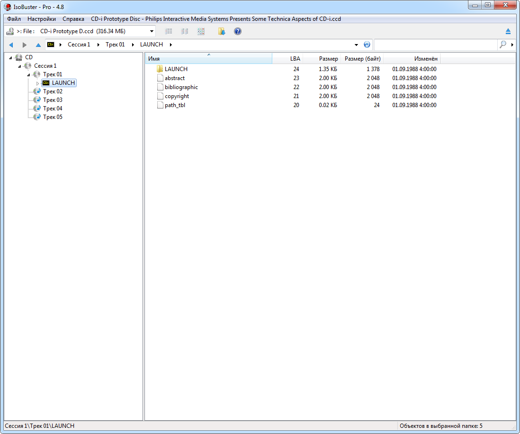Image resolution: width=520 pixels, height=434 pixels.
Task: Click the 1 378 byte size cell
Action: 373,69
